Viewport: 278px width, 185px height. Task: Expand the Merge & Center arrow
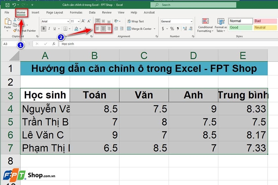point(154,29)
